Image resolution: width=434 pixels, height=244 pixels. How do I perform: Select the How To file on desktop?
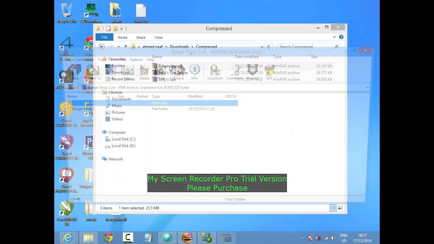pyautogui.click(x=141, y=13)
